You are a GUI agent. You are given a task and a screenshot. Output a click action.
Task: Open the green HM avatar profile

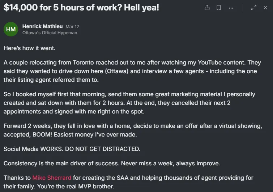pos(11,29)
